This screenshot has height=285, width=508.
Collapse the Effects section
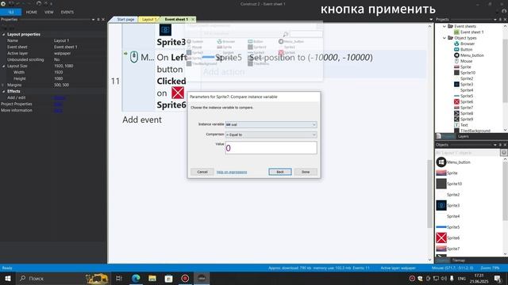tap(3, 92)
